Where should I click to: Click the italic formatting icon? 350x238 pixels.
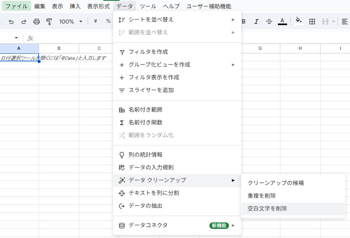(256, 22)
